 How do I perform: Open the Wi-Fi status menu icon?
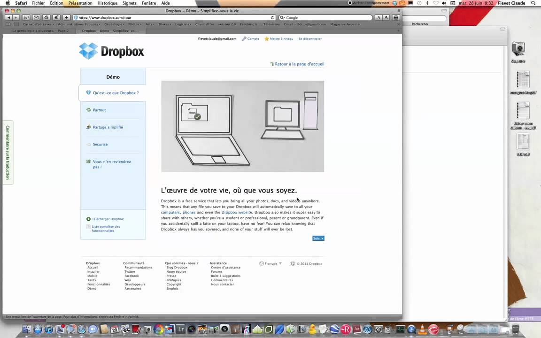click(436, 3)
